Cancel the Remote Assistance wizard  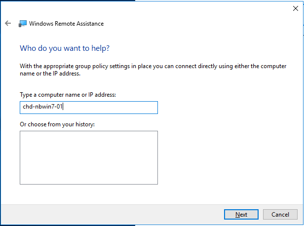click(280, 214)
